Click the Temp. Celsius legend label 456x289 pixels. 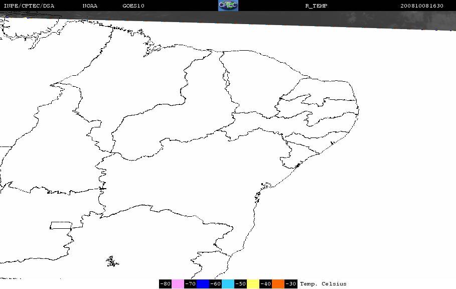click(324, 284)
